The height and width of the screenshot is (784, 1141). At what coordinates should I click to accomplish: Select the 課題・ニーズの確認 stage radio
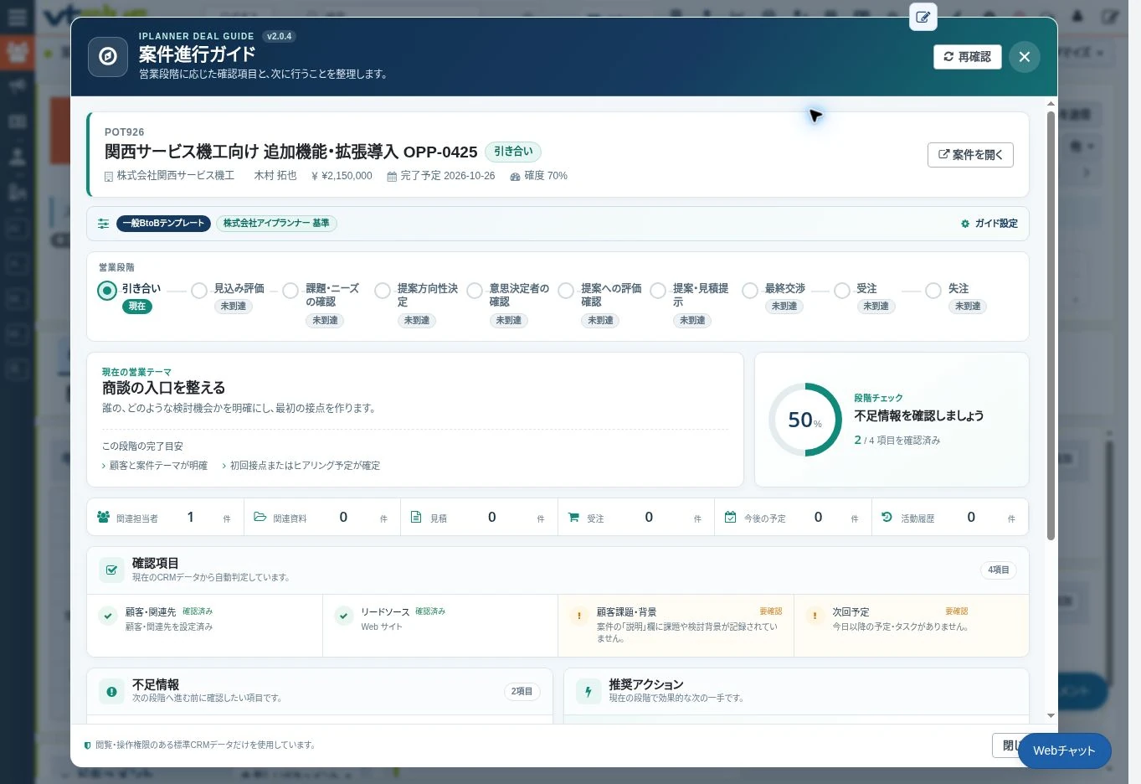(290, 291)
